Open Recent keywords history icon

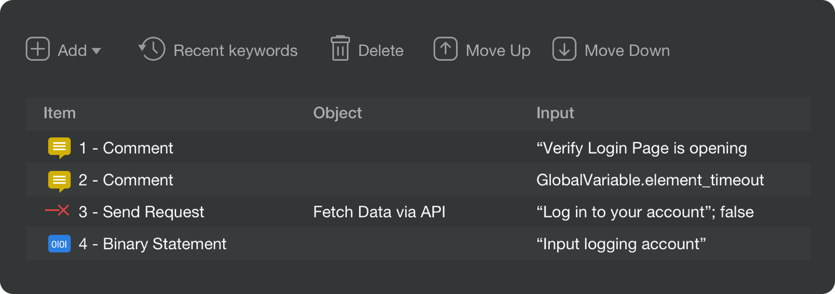152,49
